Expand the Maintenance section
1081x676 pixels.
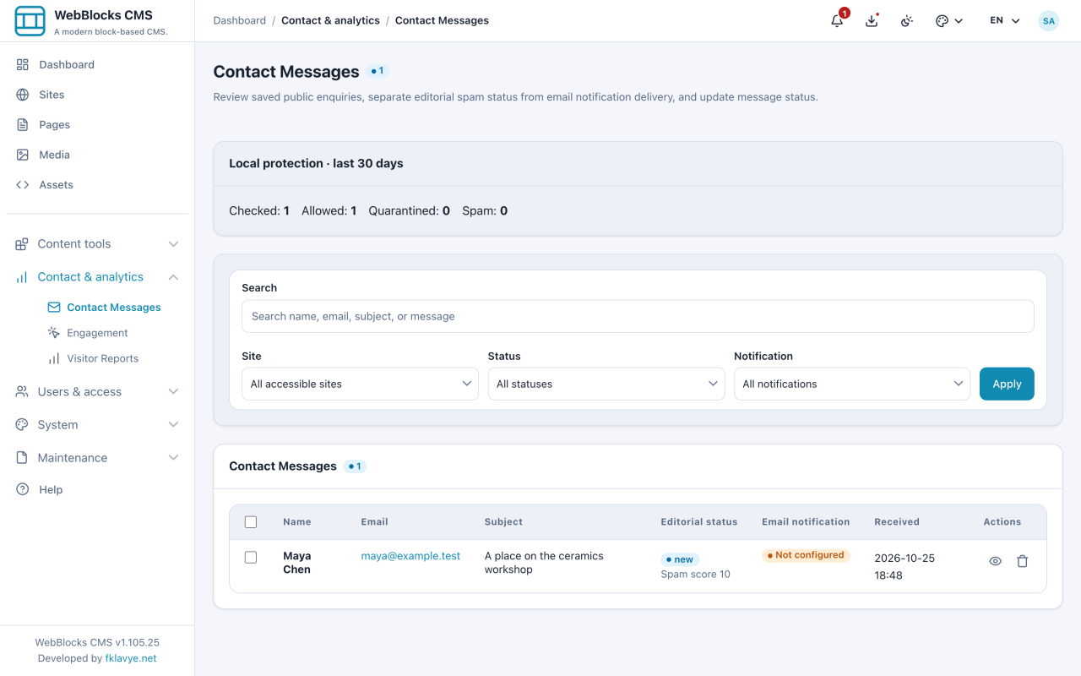pos(97,457)
